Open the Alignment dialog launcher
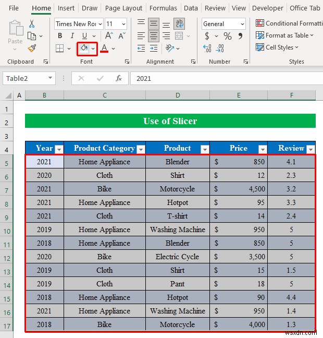Screen dimensions: 323x338 click(193, 62)
